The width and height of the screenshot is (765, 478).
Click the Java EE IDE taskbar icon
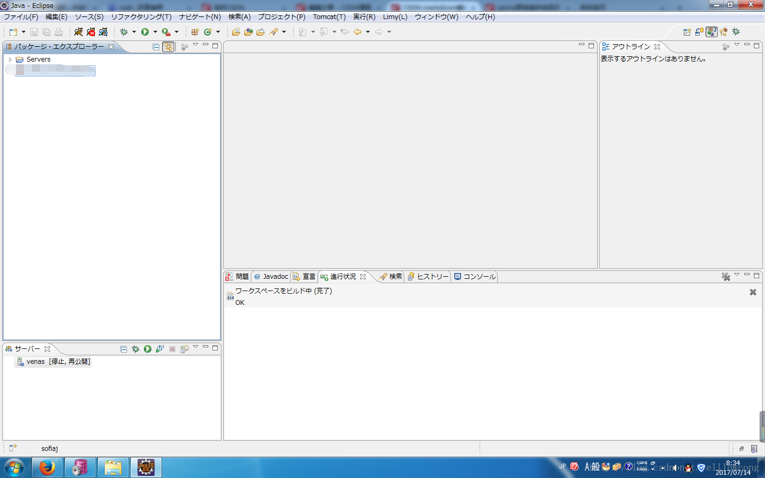pyautogui.click(x=146, y=467)
